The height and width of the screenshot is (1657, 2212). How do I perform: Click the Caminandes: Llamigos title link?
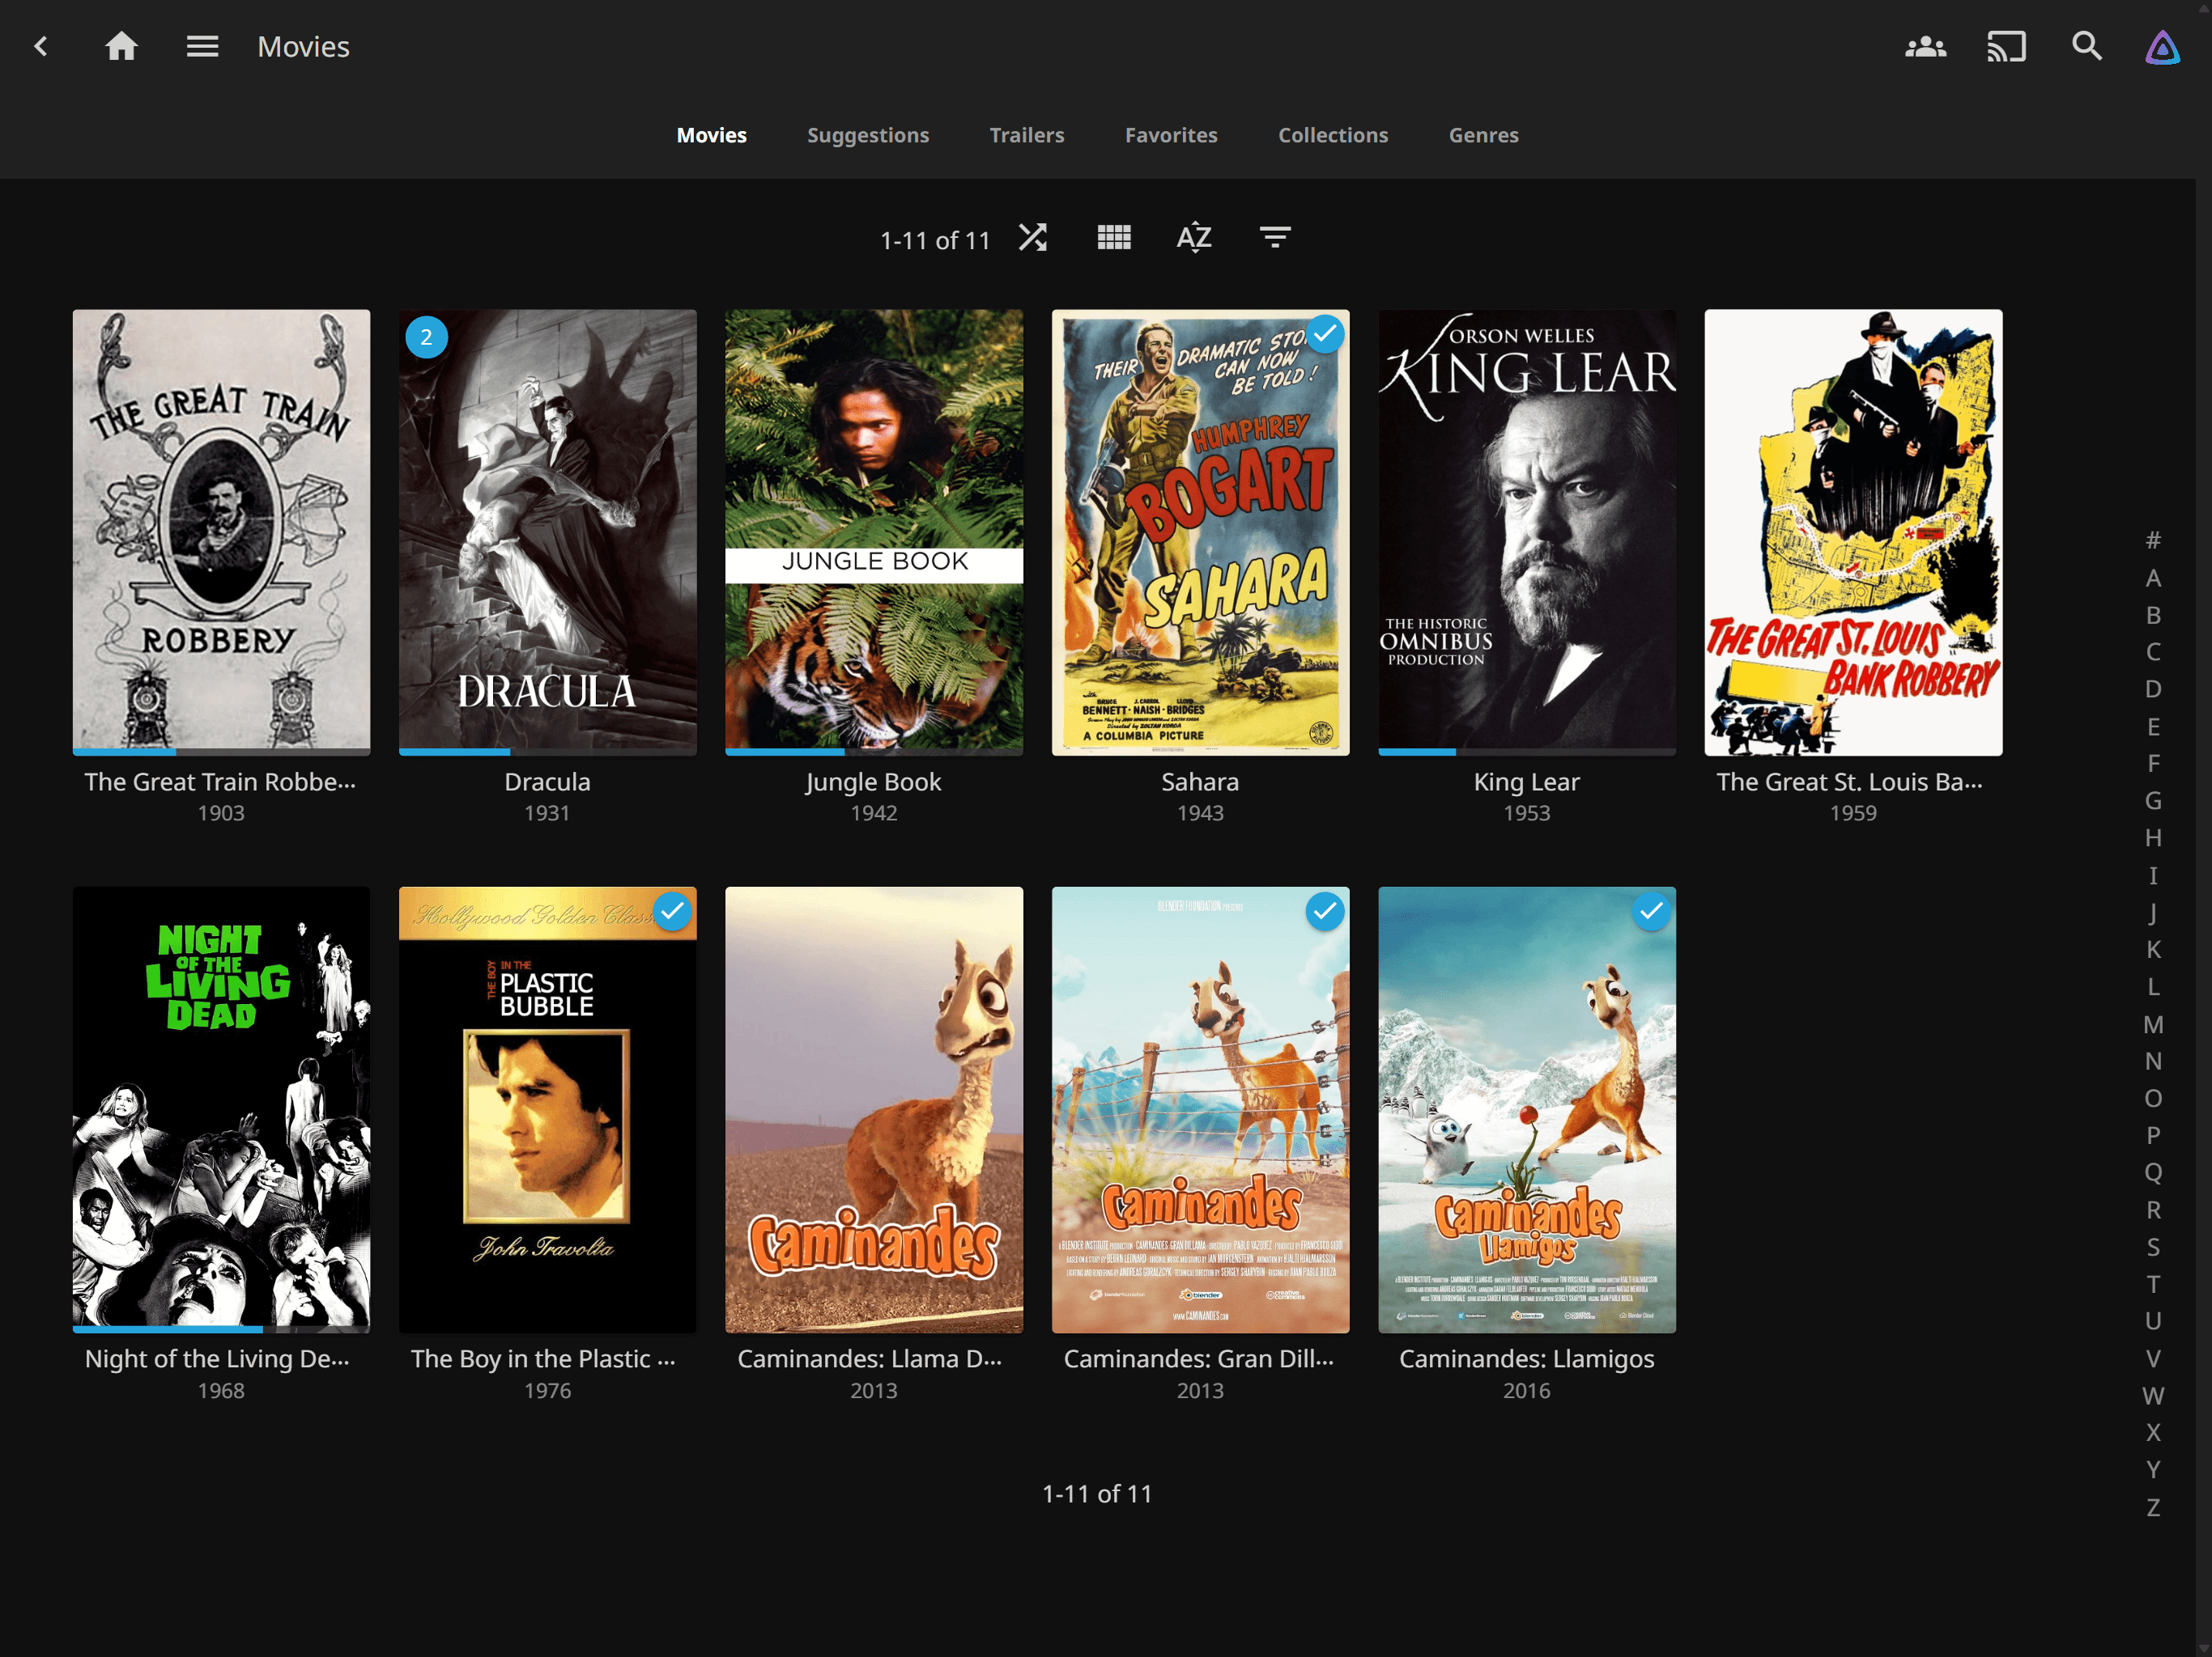point(1527,1359)
